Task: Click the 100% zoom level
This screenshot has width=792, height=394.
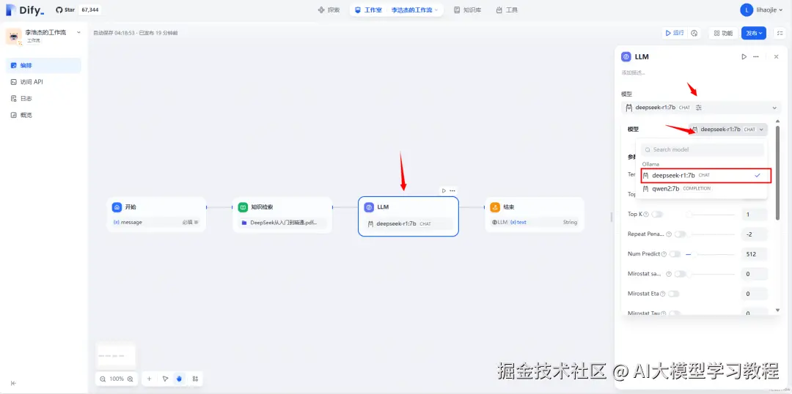Action: [117, 379]
